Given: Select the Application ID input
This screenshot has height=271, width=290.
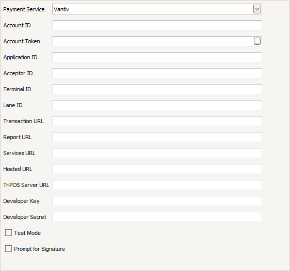Looking at the screenshot, I should coord(157,57).
